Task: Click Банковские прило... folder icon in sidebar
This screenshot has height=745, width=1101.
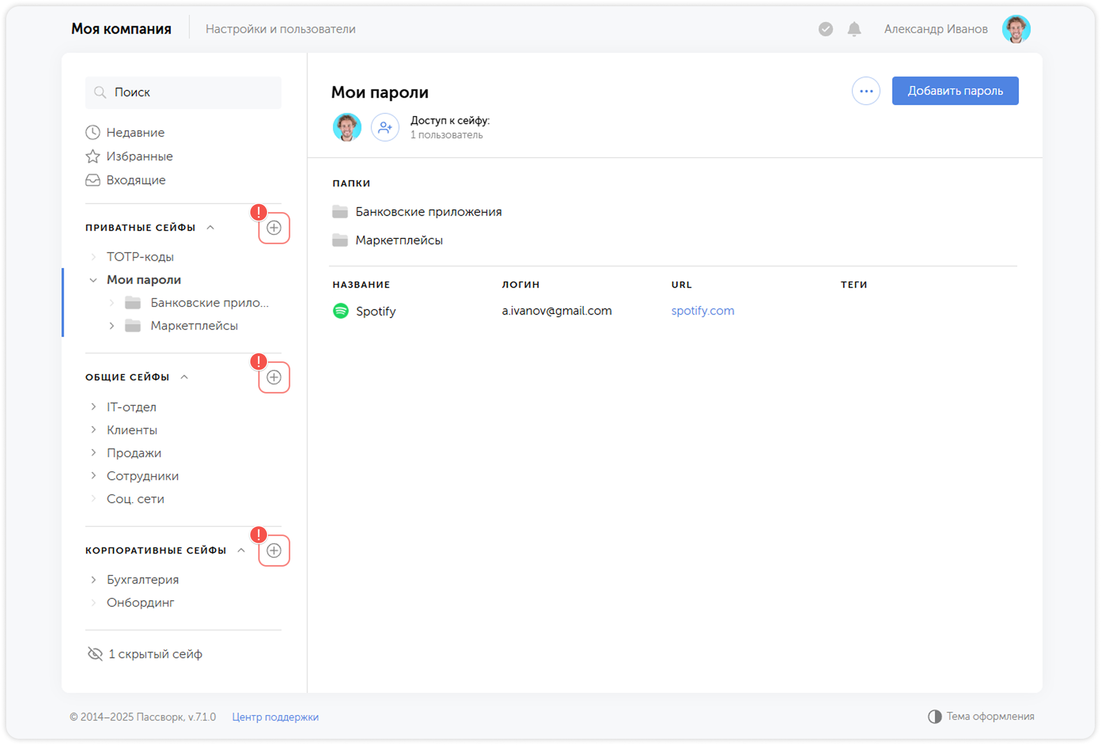Action: coord(133,303)
